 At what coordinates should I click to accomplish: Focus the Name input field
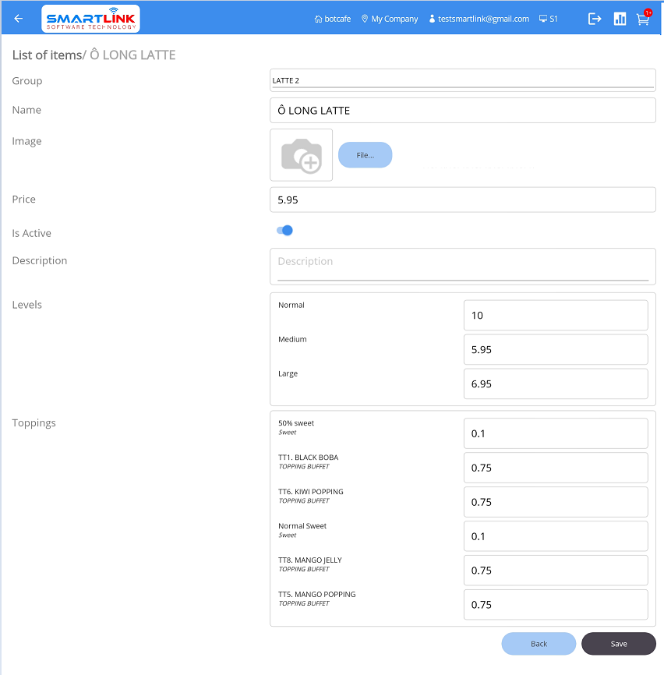coord(462,111)
